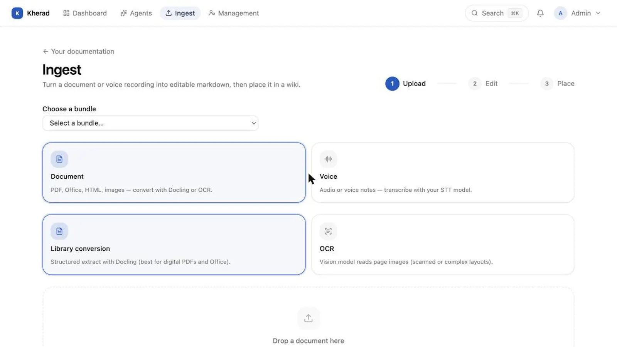Image resolution: width=617 pixels, height=347 pixels.
Task: Click the Document file icon
Action: point(59,159)
